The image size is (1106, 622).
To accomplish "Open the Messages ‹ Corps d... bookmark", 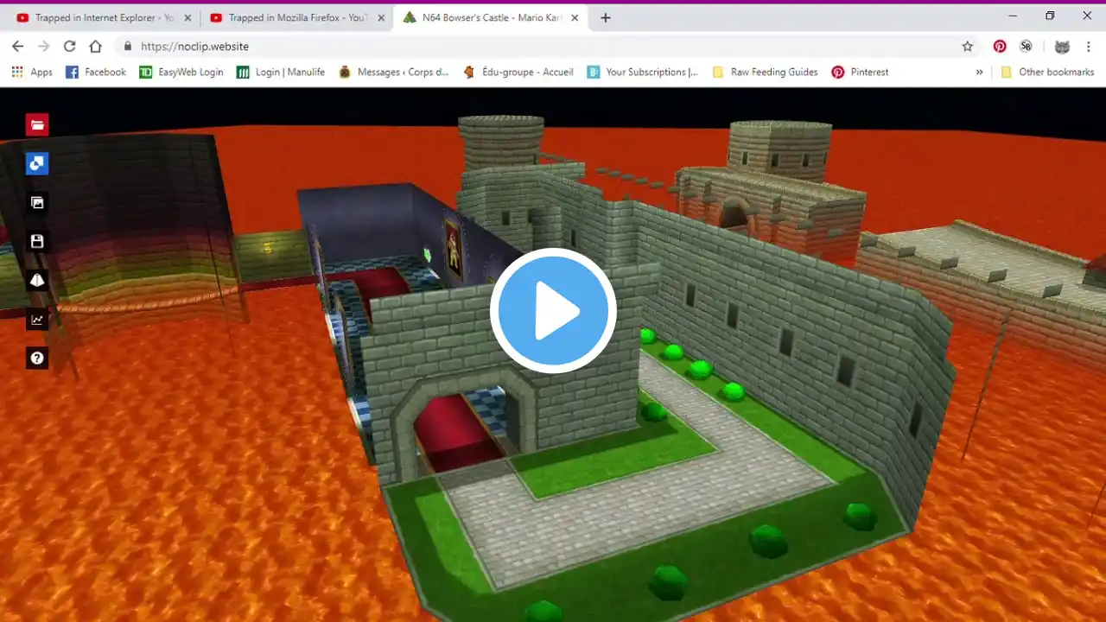I will tap(393, 73).
